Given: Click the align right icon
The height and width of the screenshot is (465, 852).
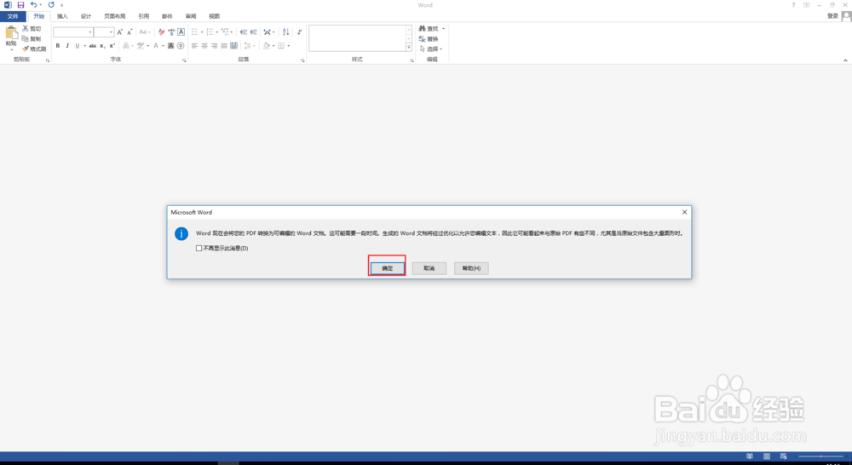Looking at the screenshot, I should pos(214,46).
